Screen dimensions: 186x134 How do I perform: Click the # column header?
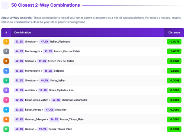click(x=6, y=32)
